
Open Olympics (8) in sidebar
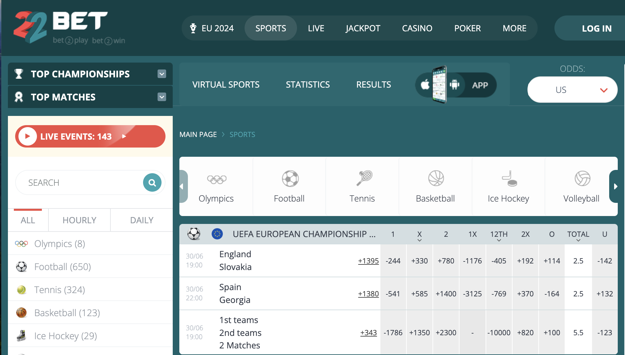(x=90, y=243)
